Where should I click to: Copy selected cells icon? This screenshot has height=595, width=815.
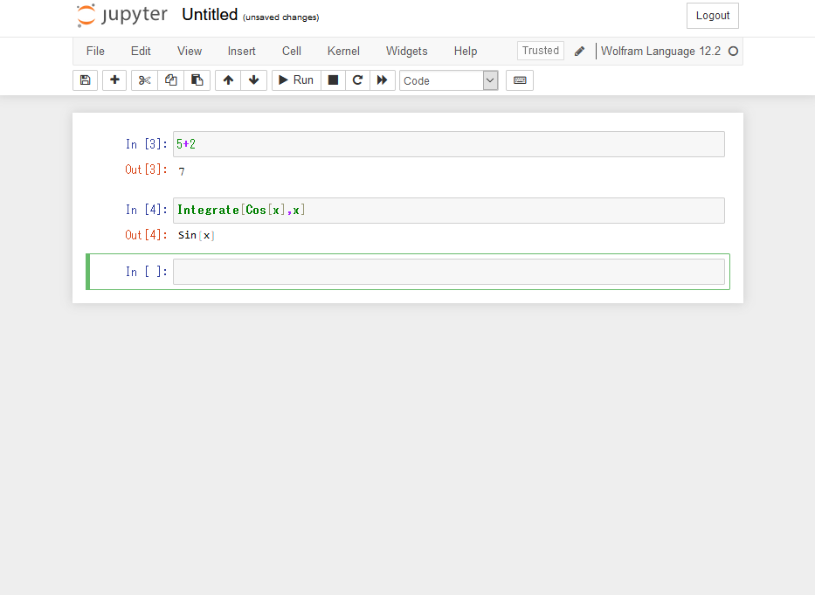point(171,80)
